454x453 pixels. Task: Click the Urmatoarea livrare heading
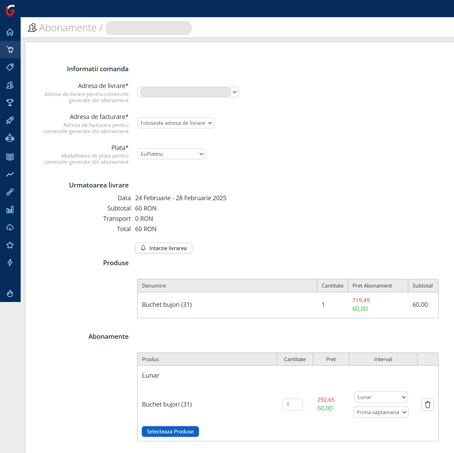[x=99, y=185]
